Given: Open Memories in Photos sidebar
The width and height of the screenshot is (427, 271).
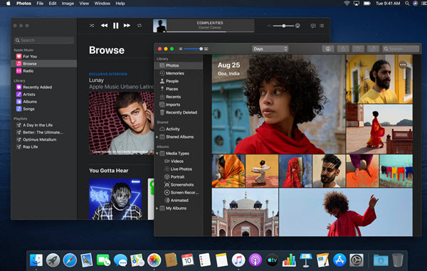Looking at the screenshot, I should pyautogui.click(x=179, y=73).
